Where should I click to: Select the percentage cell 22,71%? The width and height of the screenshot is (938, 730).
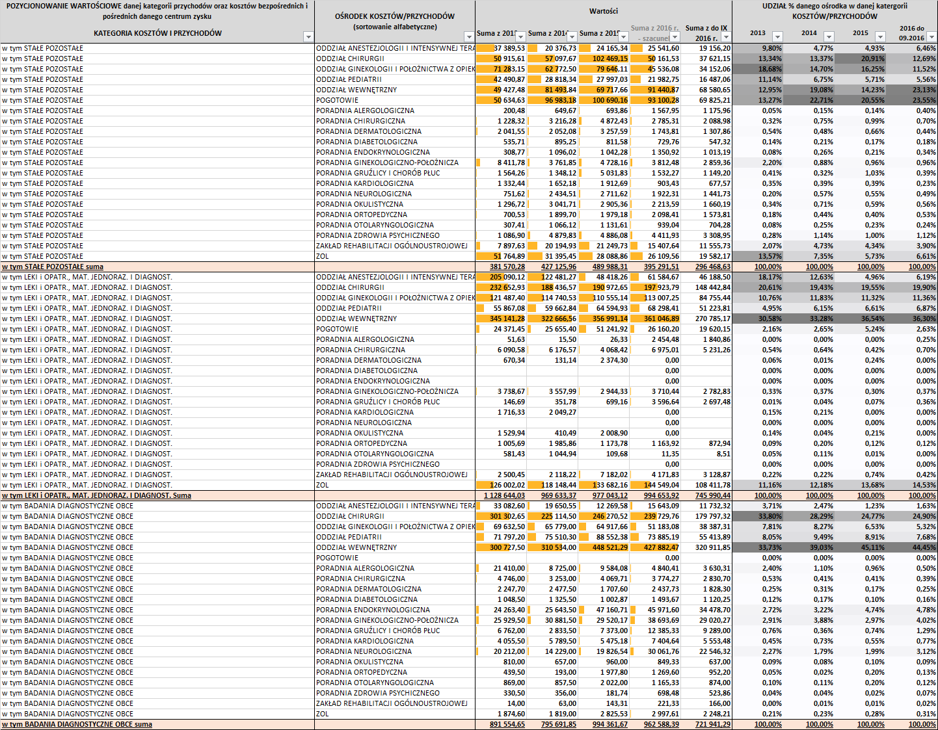point(809,100)
